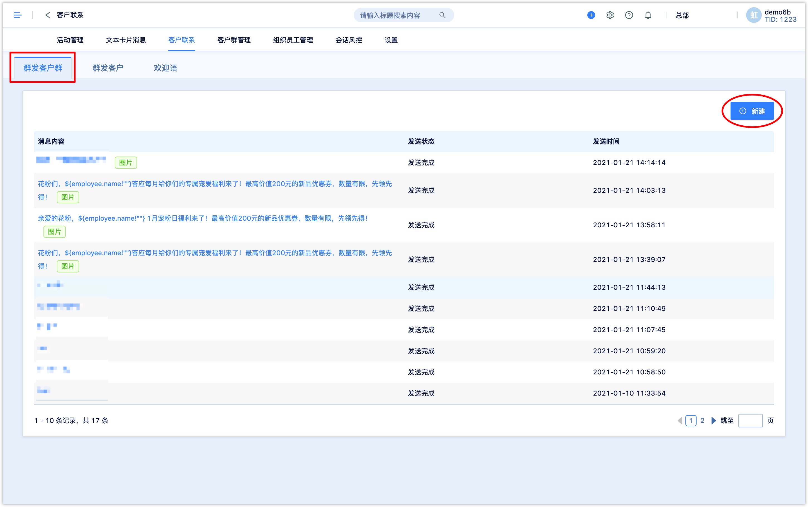Image resolution: width=808 pixels, height=507 pixels.
Task: Open the blurred message sent at 11:44:13
Action: coord(50,285)
